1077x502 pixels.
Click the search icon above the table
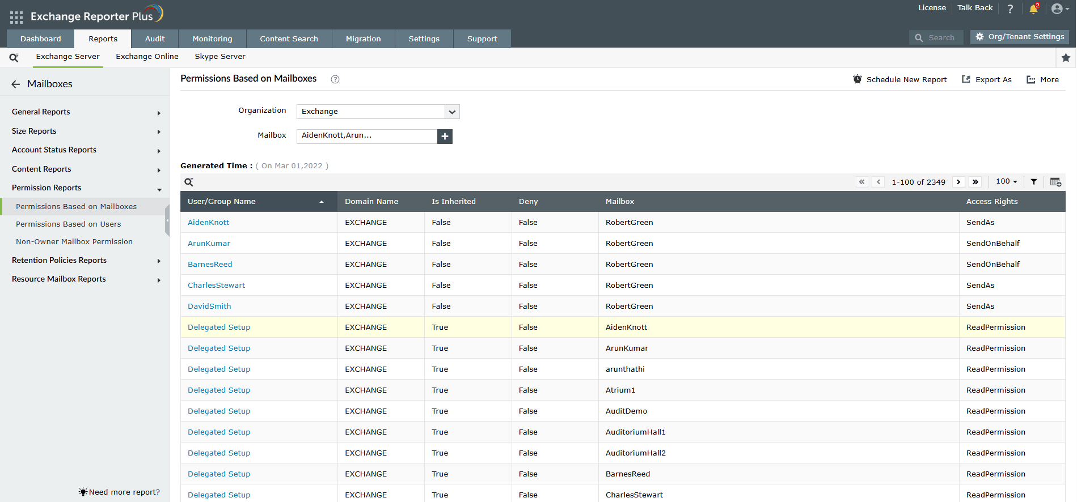coord(189,182)
